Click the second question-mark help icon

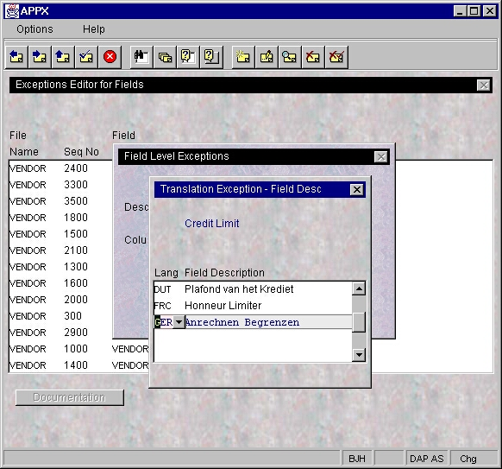[211, 57]
